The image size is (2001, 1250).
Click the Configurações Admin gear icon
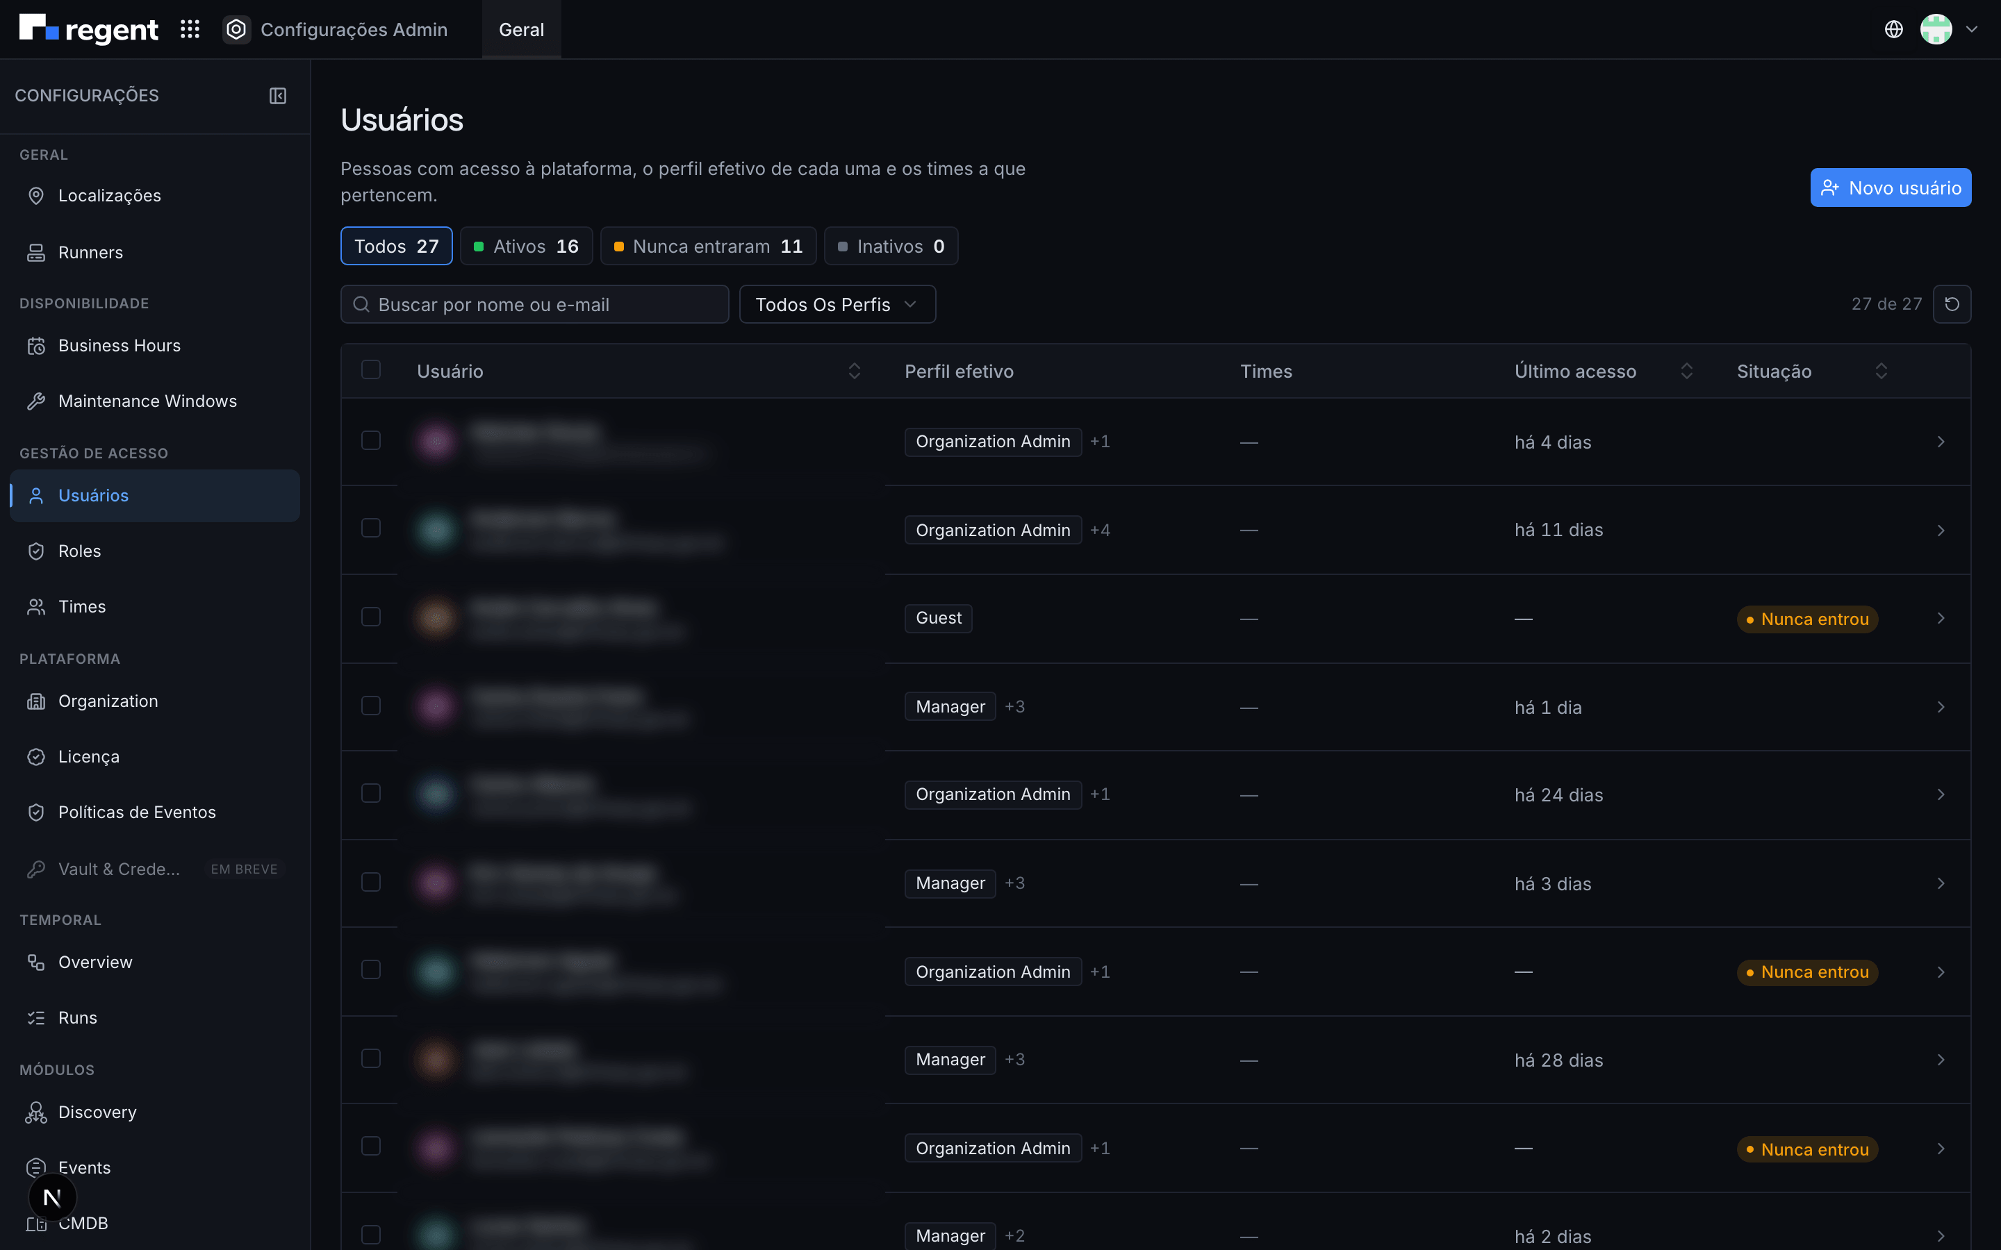[x=236, y=30]
